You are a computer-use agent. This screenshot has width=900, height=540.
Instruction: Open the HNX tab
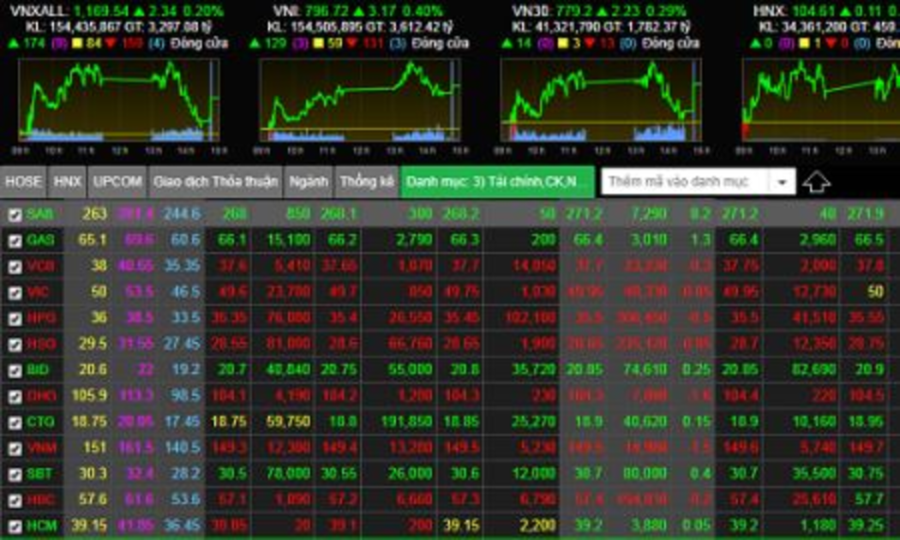click(68, 182)
